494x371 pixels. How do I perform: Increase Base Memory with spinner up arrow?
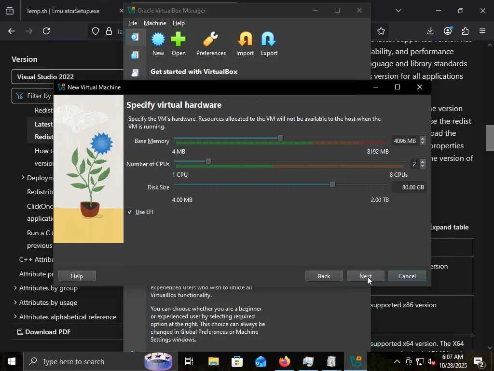click(423, 139)
